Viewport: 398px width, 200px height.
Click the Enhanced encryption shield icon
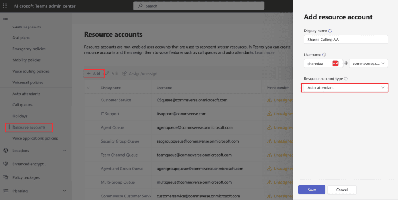pyautogui.click(x=5, y=164)
